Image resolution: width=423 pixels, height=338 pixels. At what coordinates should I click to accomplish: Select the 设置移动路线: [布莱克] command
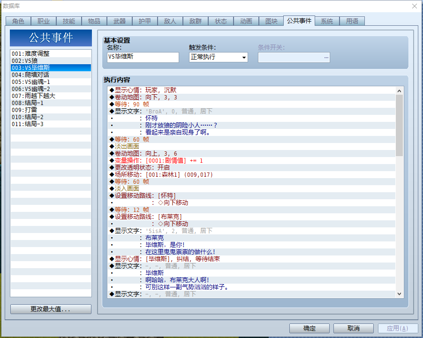pyautogui.click(x=251, y=217)
